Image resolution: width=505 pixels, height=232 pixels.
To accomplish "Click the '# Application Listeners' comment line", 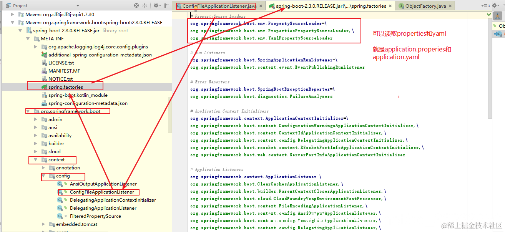I will click(217, 169).
